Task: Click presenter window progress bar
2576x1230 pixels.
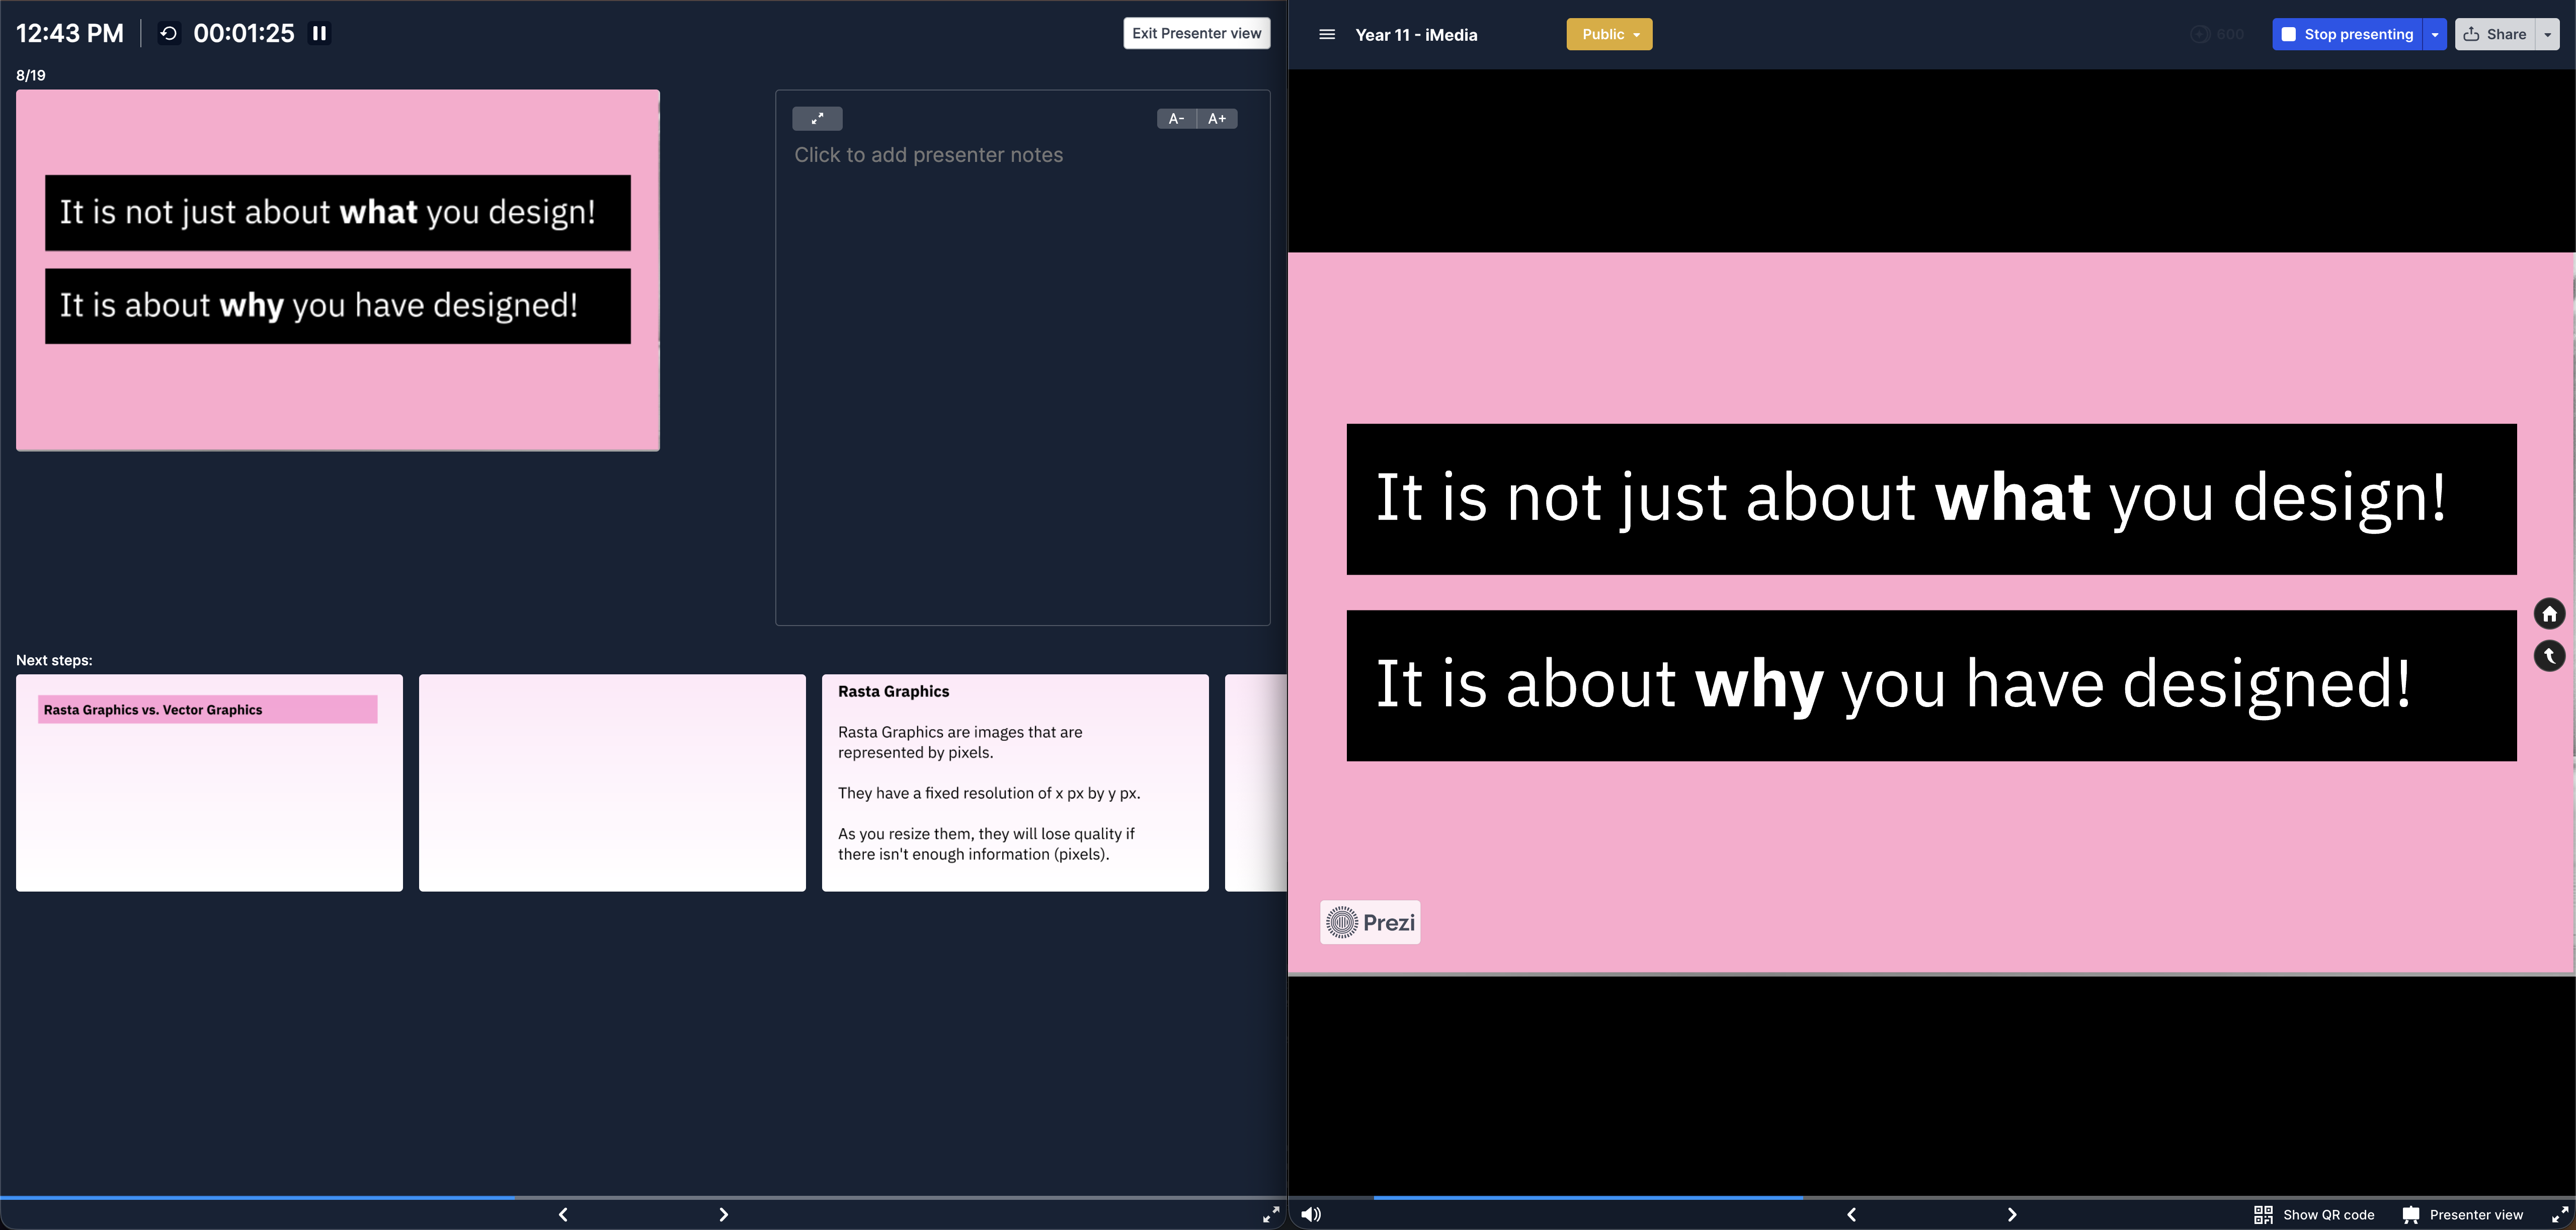Action: click(x=643, y=1197)
